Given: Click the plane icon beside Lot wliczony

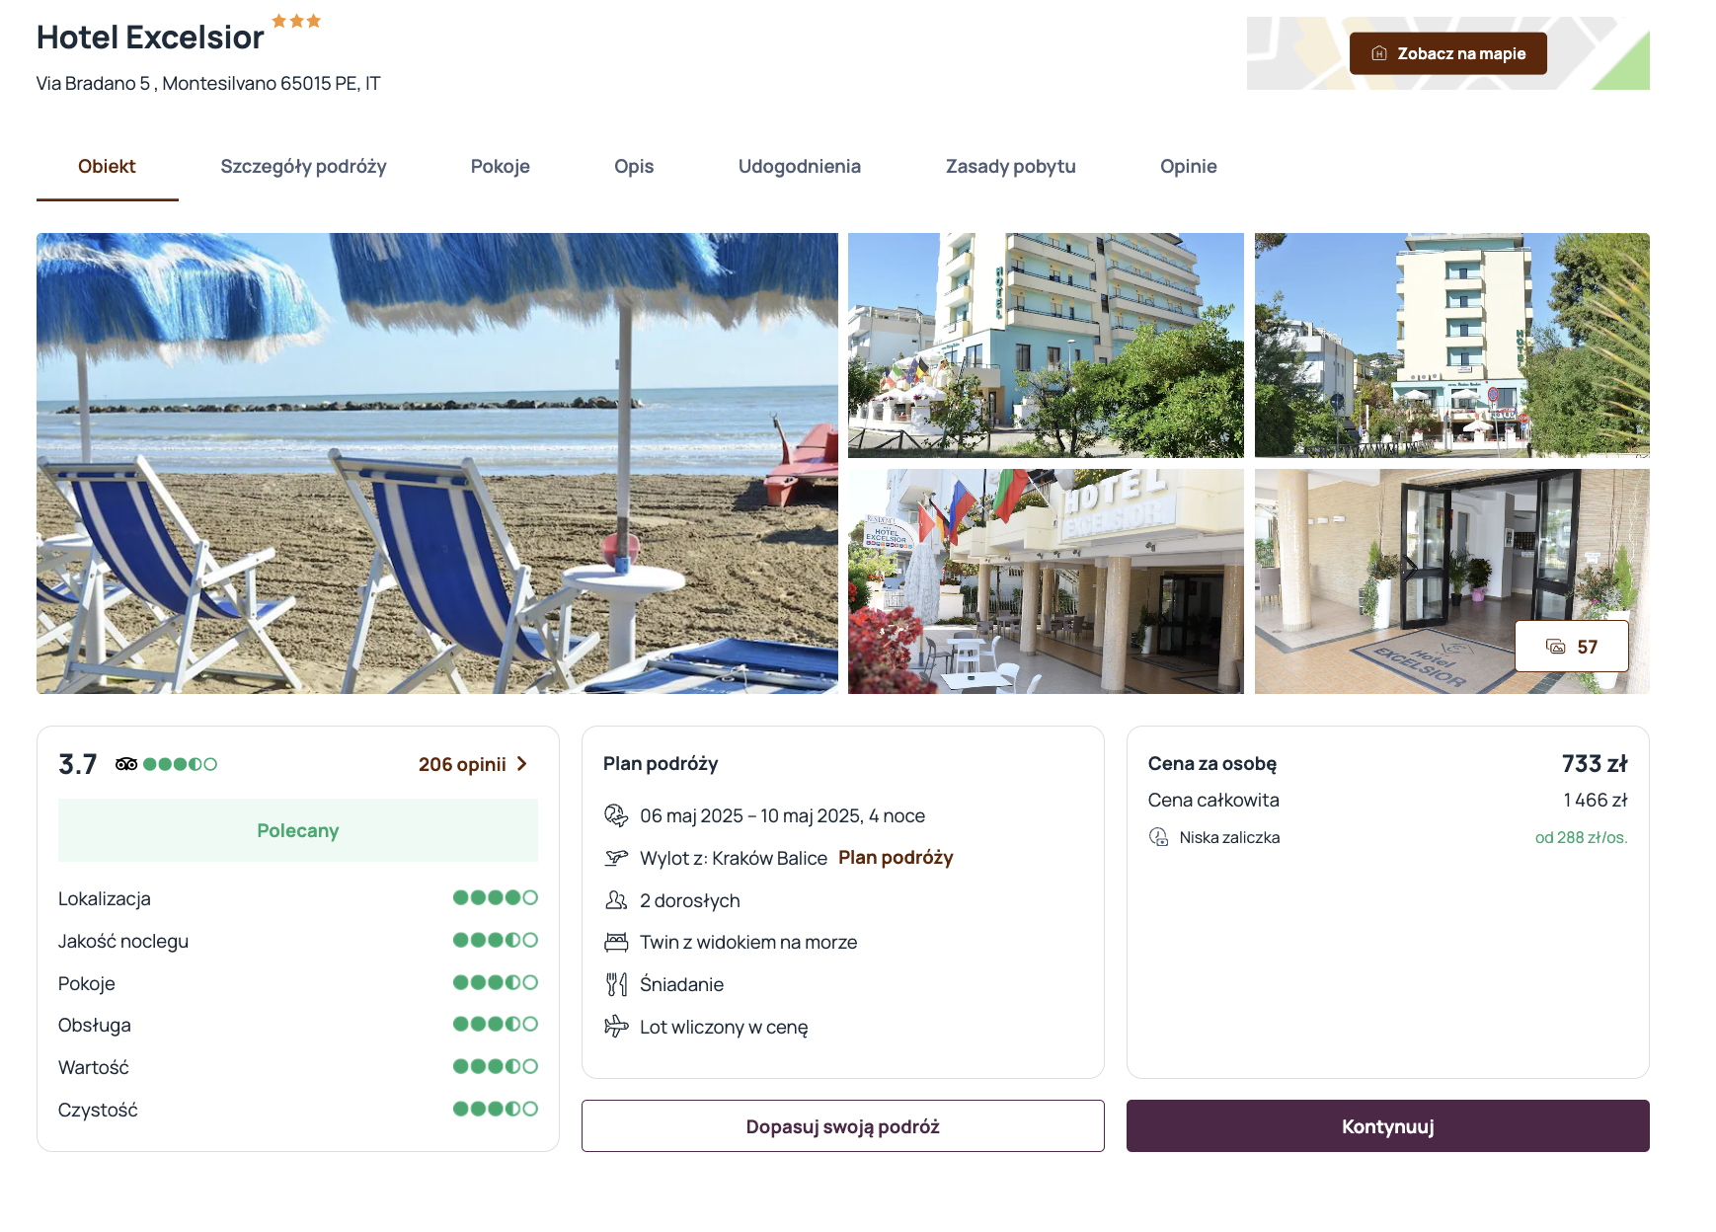Looking at the screenshot, I should (x=616, y=1027).
